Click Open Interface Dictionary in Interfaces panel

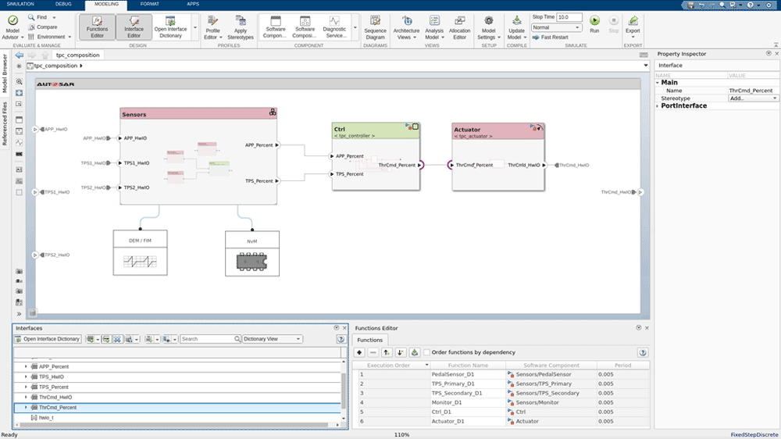tap(47, 339)
